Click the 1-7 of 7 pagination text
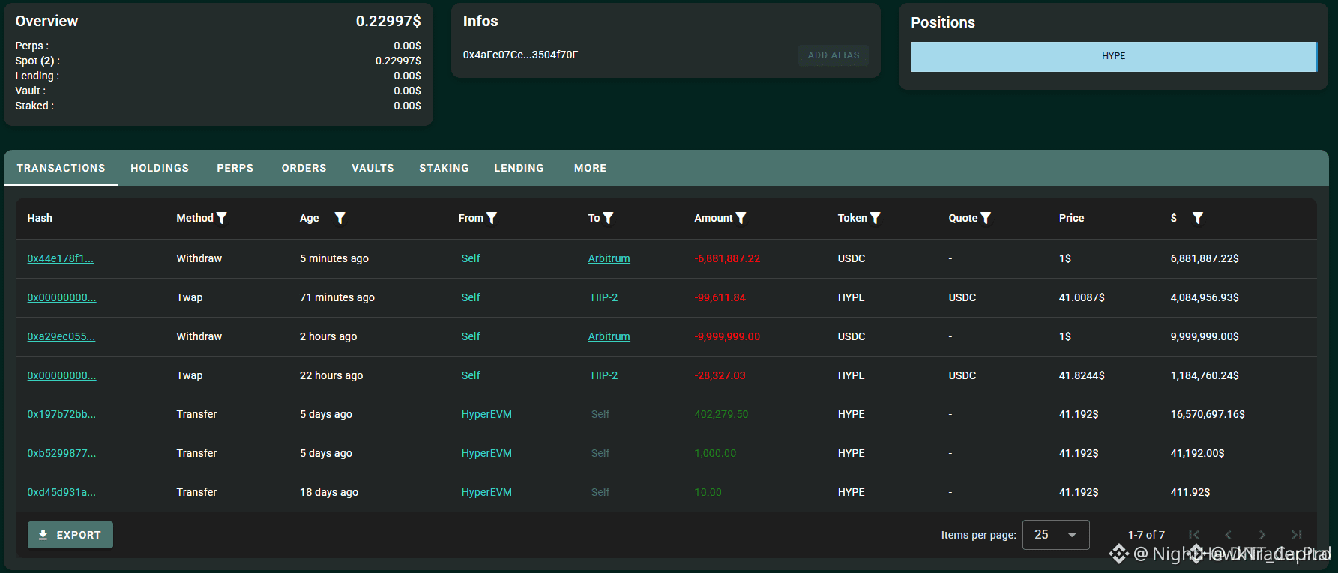The width and height of the screenshot is (1338, 573). click(1146, 535)
